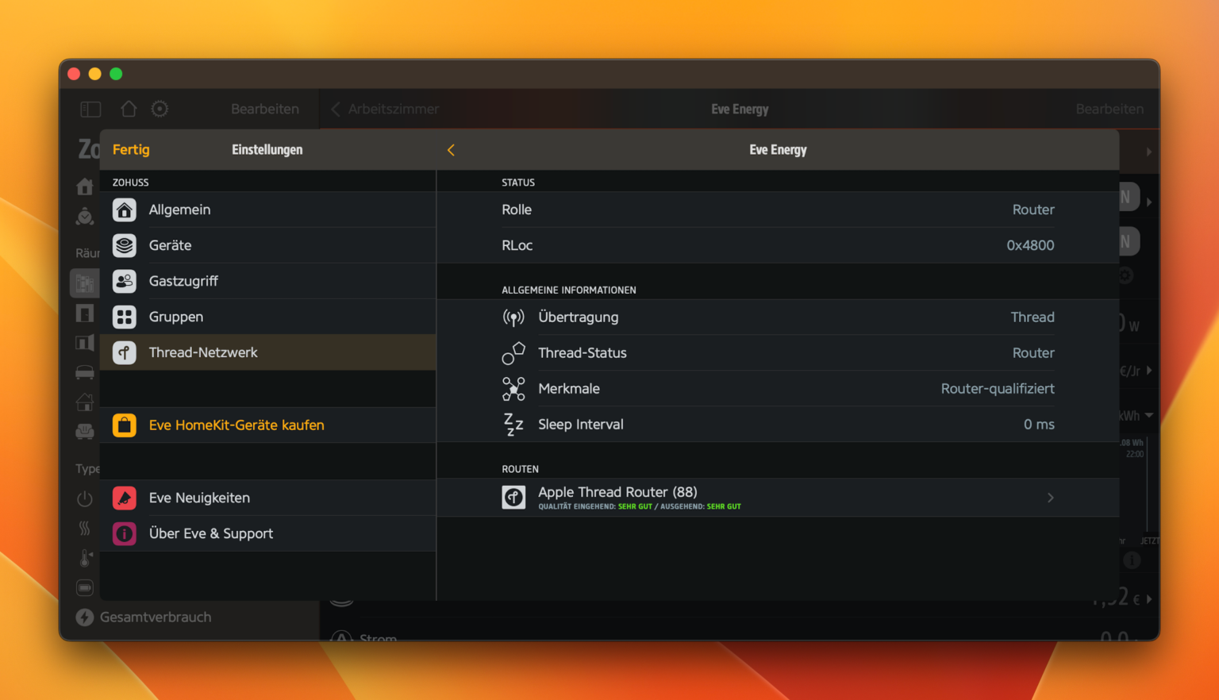Click the Eve Neuigkeiten megaphone icon
This screenshot has height=700, width=1219.
coord(125,498)
